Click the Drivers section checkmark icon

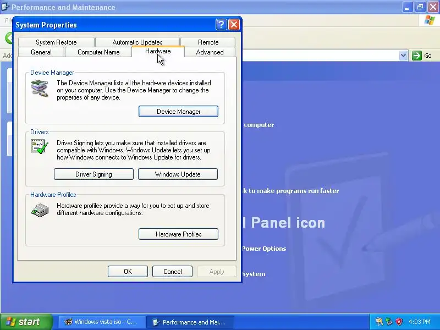point(40,146)
